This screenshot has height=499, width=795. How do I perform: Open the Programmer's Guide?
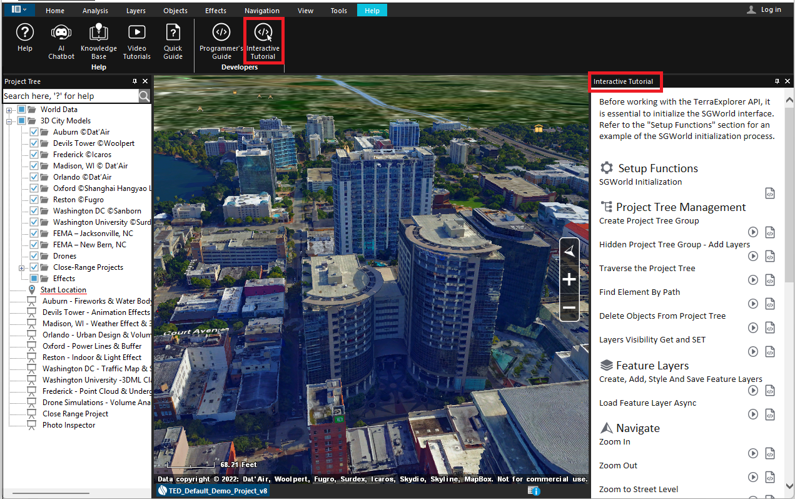[x=221, y=41]
